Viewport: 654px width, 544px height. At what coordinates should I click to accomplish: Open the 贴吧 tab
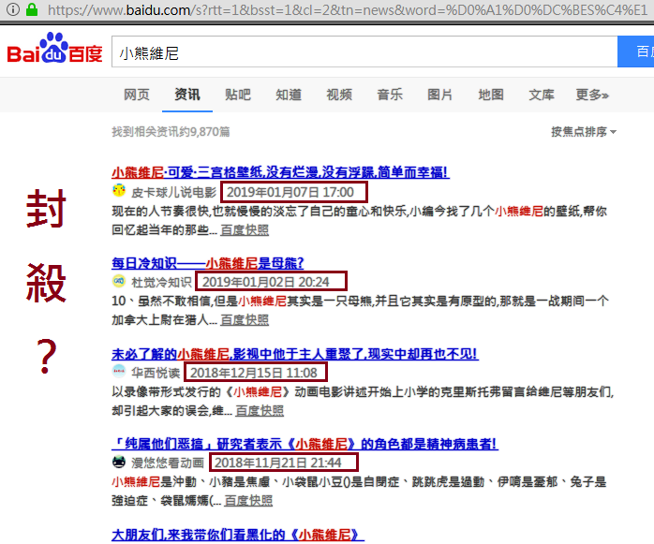238,95
